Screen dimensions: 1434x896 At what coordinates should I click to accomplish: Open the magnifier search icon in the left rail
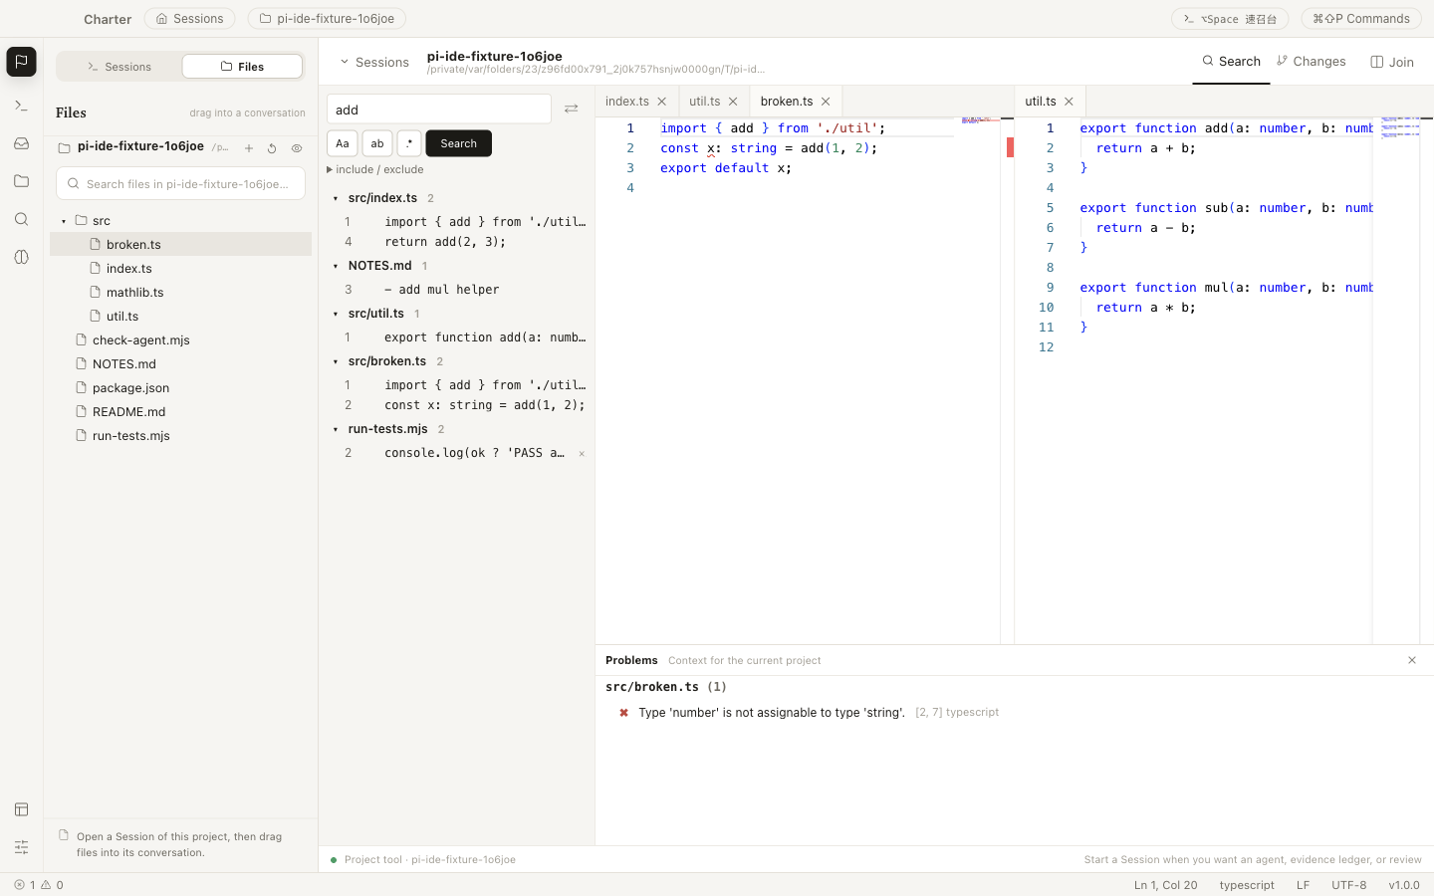coord(21,219)
